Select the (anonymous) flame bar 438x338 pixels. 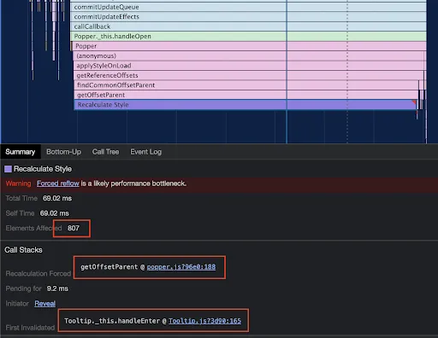point(250,55)
